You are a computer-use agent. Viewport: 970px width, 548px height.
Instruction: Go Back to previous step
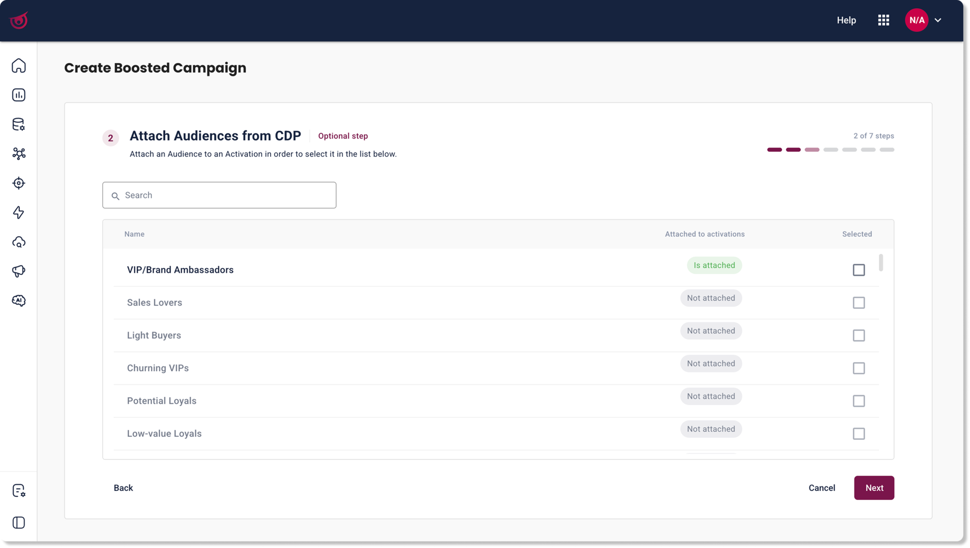tap(123, 487)
